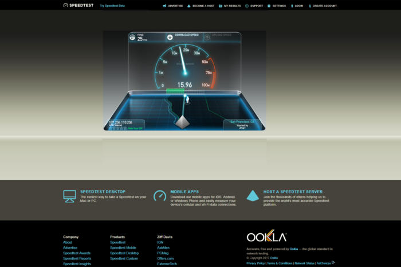401x267 pixels.
Task: Open the PCMag link under Ziff Davis
Action: coord(163,253)
